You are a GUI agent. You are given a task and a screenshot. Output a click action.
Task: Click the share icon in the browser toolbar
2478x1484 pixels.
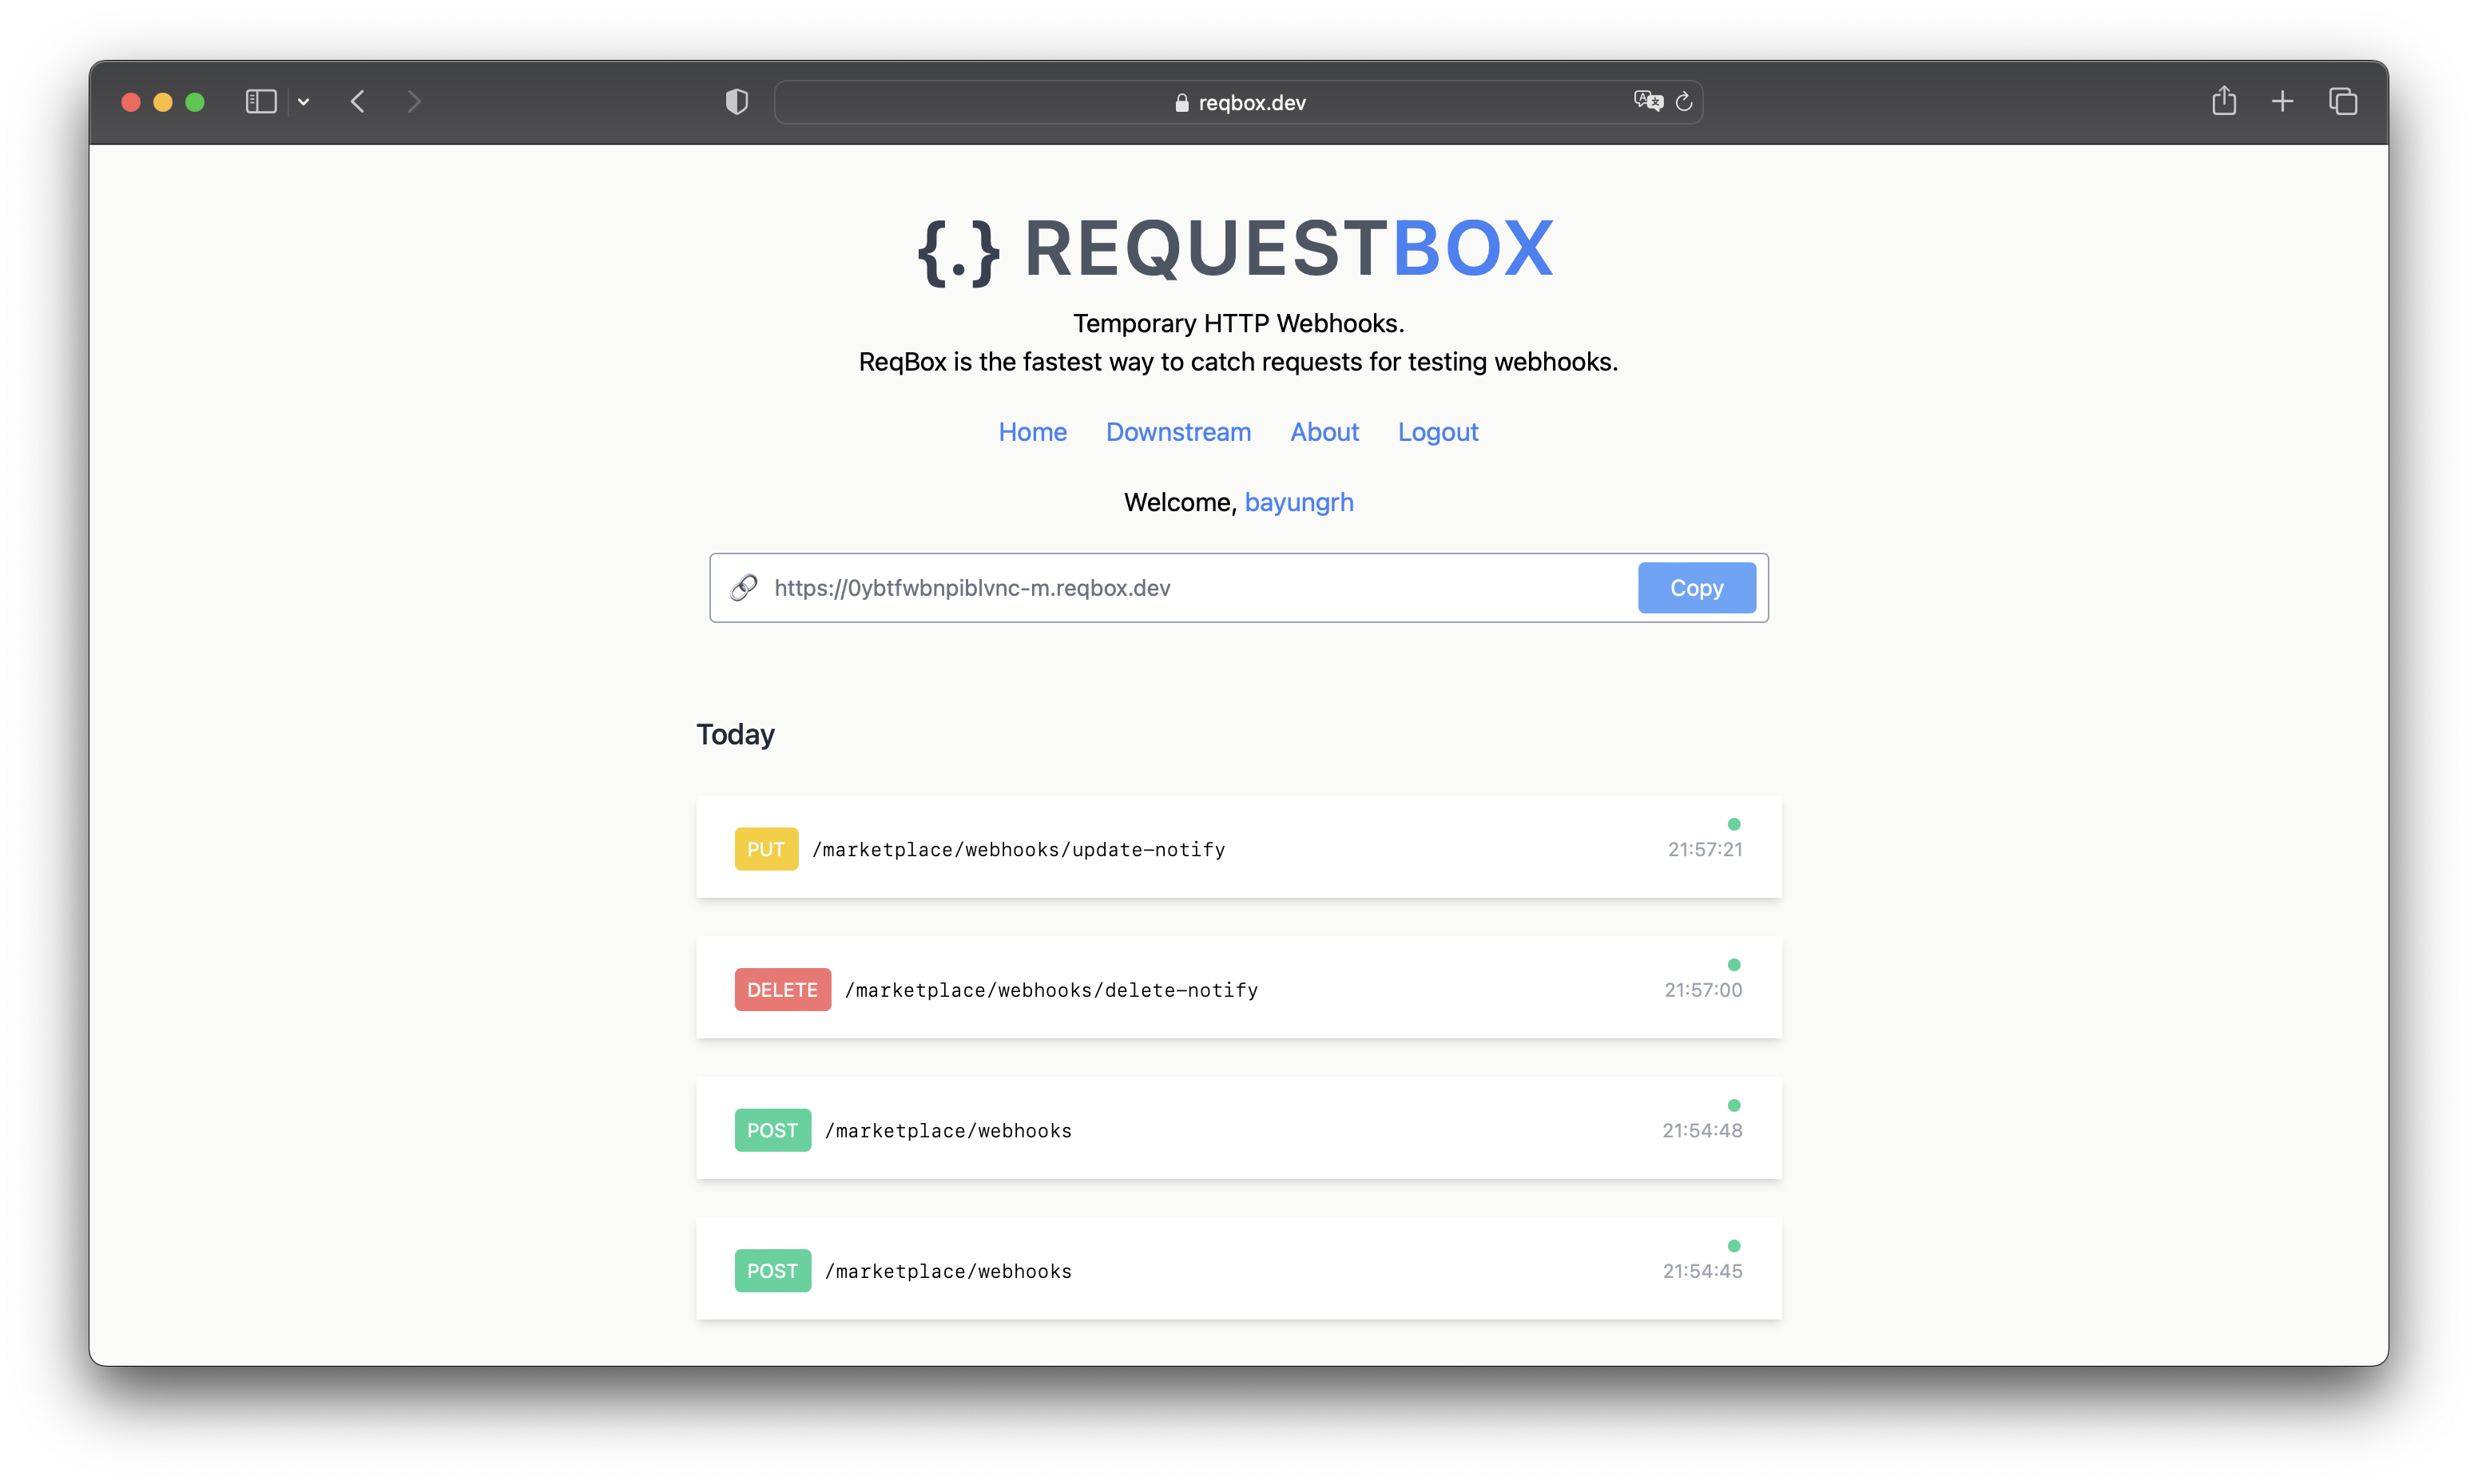pos(2224,101)
